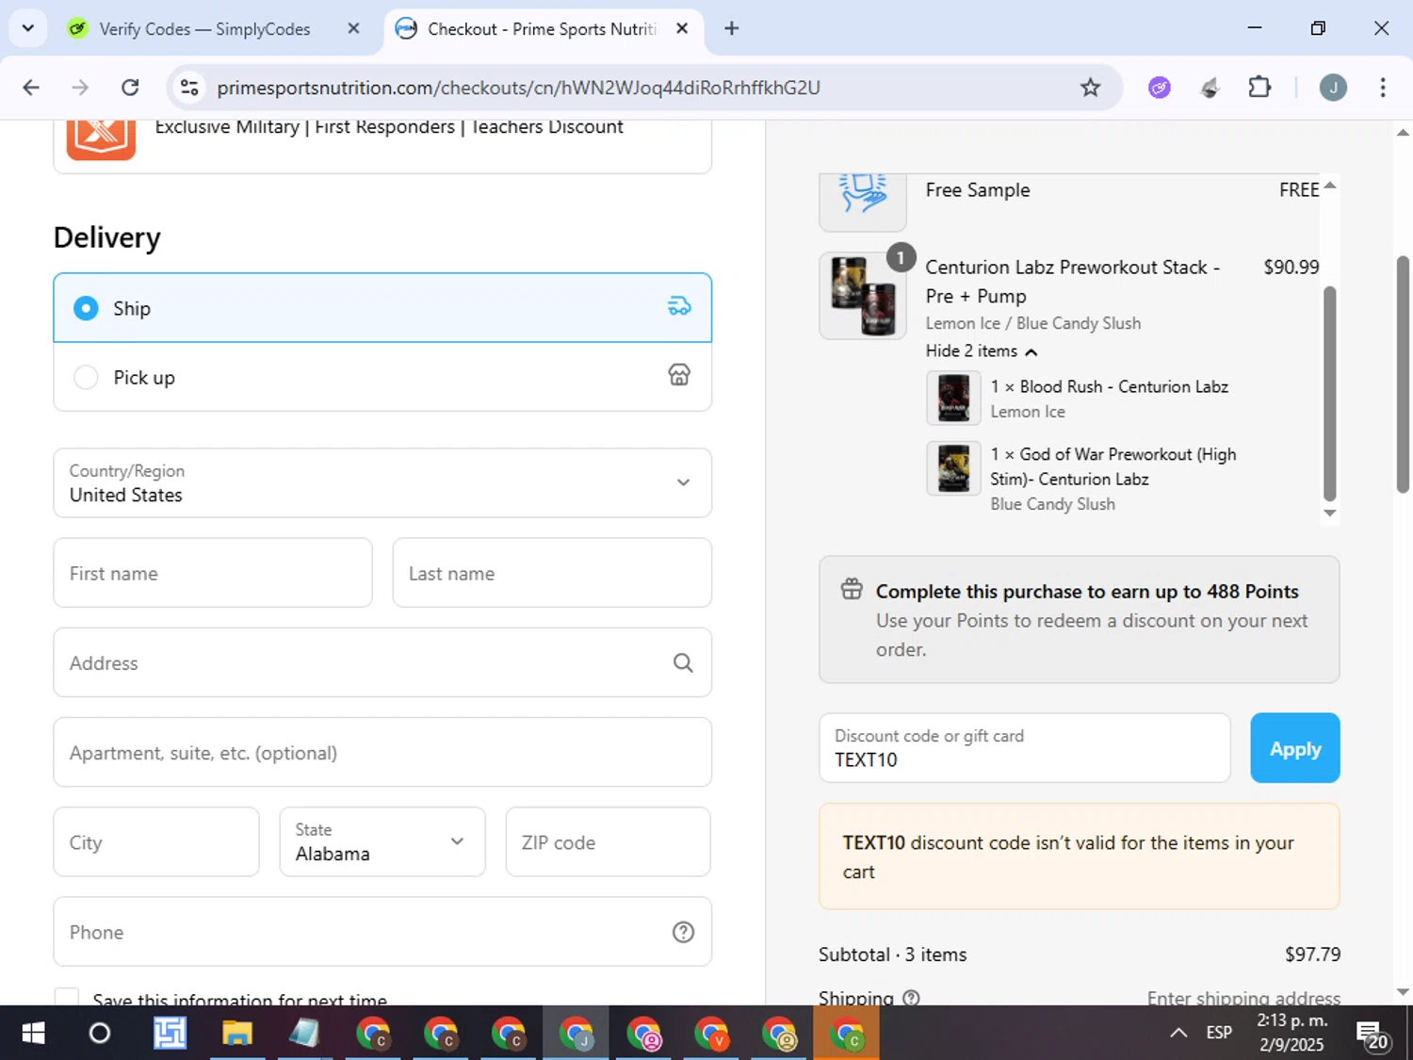Click the Phone field
This screenshot has height=1060, width=1413.
[382, 932]
